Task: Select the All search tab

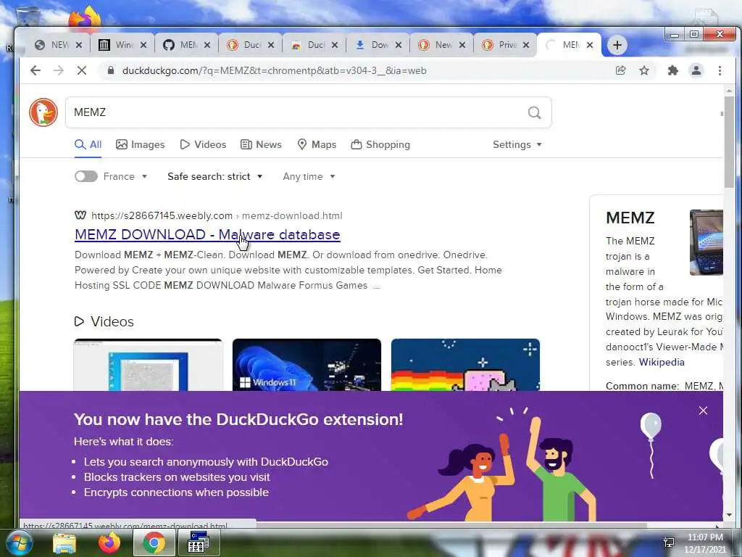Action: point(88,144)
